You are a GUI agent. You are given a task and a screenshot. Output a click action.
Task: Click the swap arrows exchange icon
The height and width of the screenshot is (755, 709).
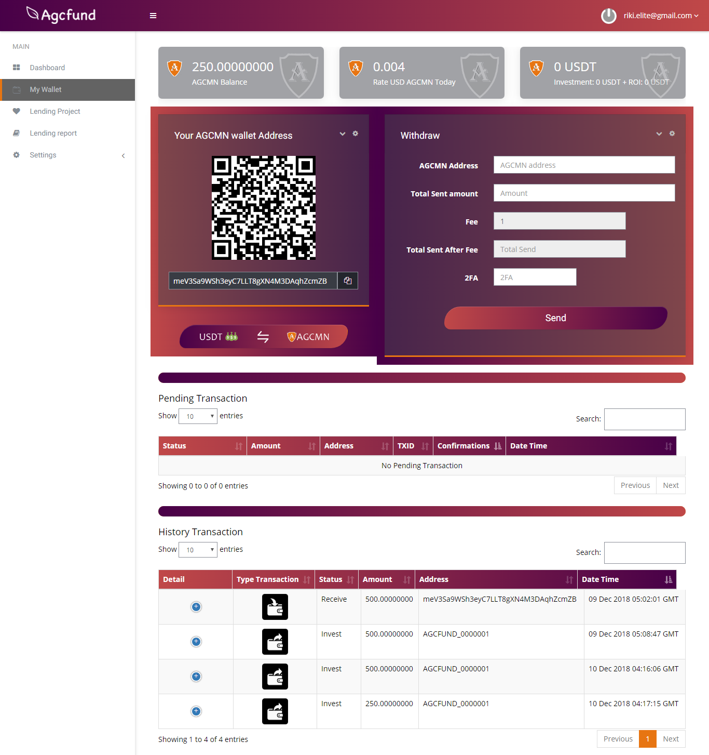point(263,337)
